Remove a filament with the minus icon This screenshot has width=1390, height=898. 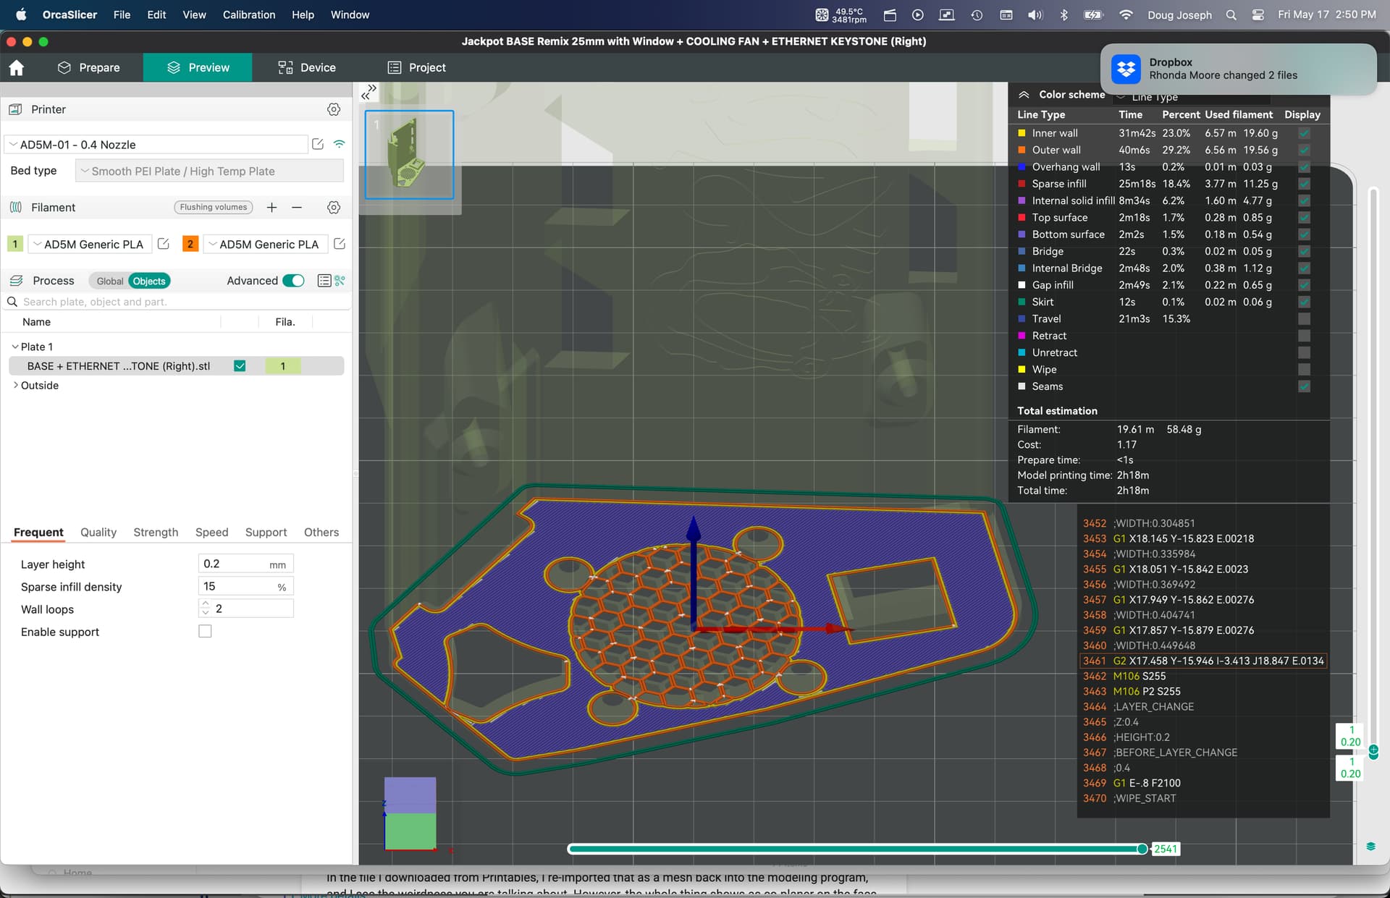[x=297, y=208]
